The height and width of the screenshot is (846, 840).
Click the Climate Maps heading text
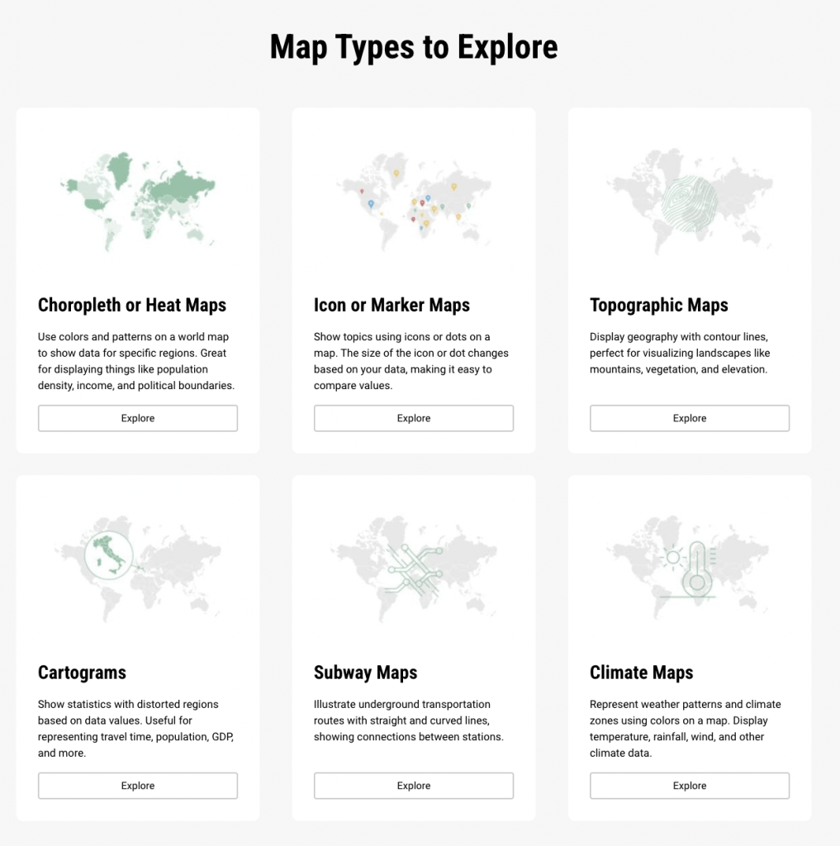tap(641, 673)
